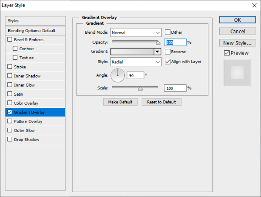Click the Make Default button

coord(120,102)
